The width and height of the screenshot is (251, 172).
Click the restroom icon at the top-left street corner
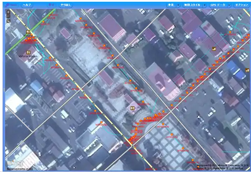28,31
